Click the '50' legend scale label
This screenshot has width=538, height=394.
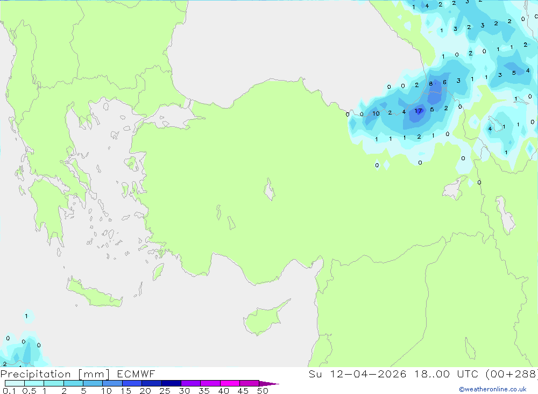pyautogui.click(x=263, y=391)
